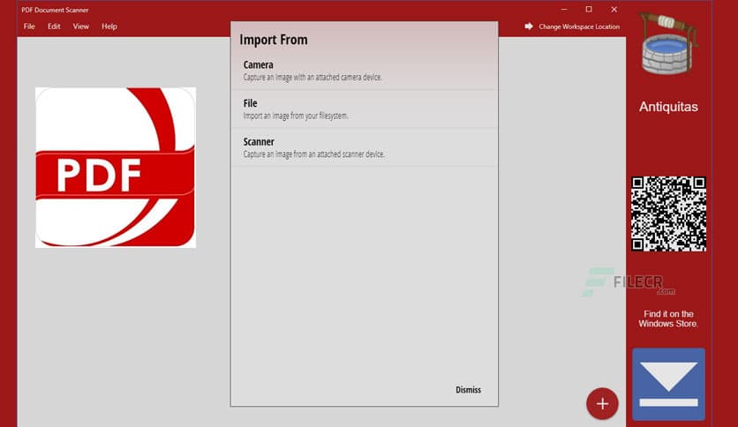Dismiss the Import From dialog
The image size is (738, 427).
tap(468, 389)
